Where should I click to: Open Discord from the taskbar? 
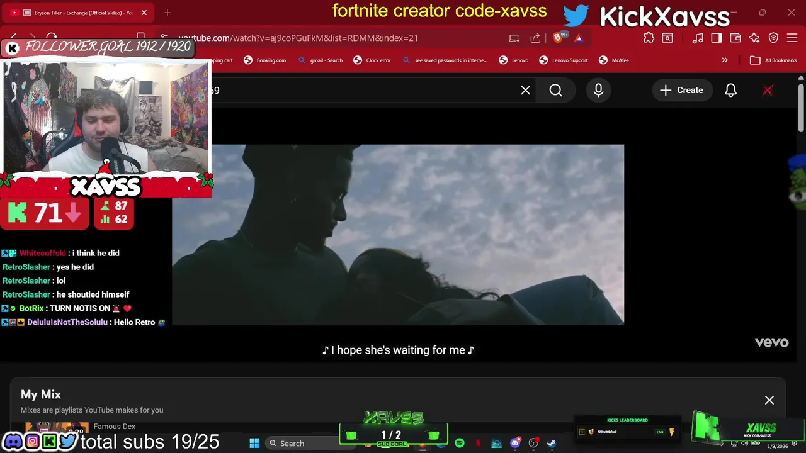515,444
